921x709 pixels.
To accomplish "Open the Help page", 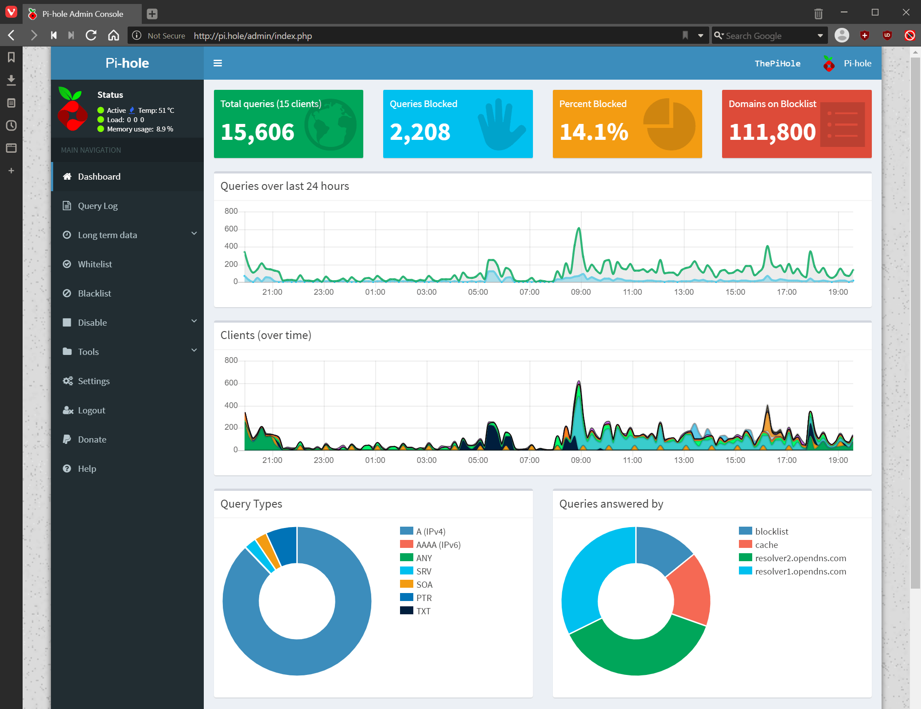I will coord(87,468).
